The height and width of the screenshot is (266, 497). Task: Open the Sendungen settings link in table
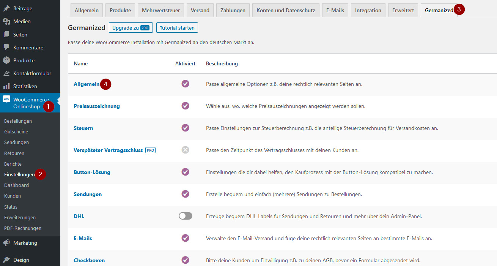[88, 194]
